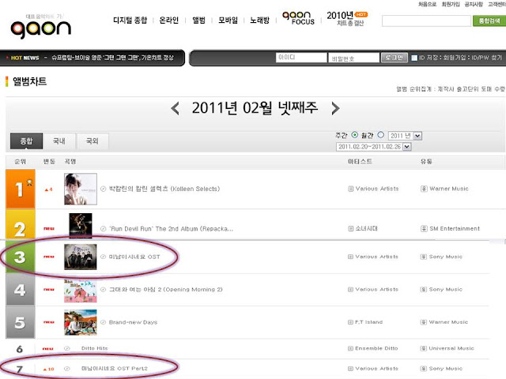Click artist icon next to 소녀시대
Viewport: 506px width, 379px height.
pos(350,228)
